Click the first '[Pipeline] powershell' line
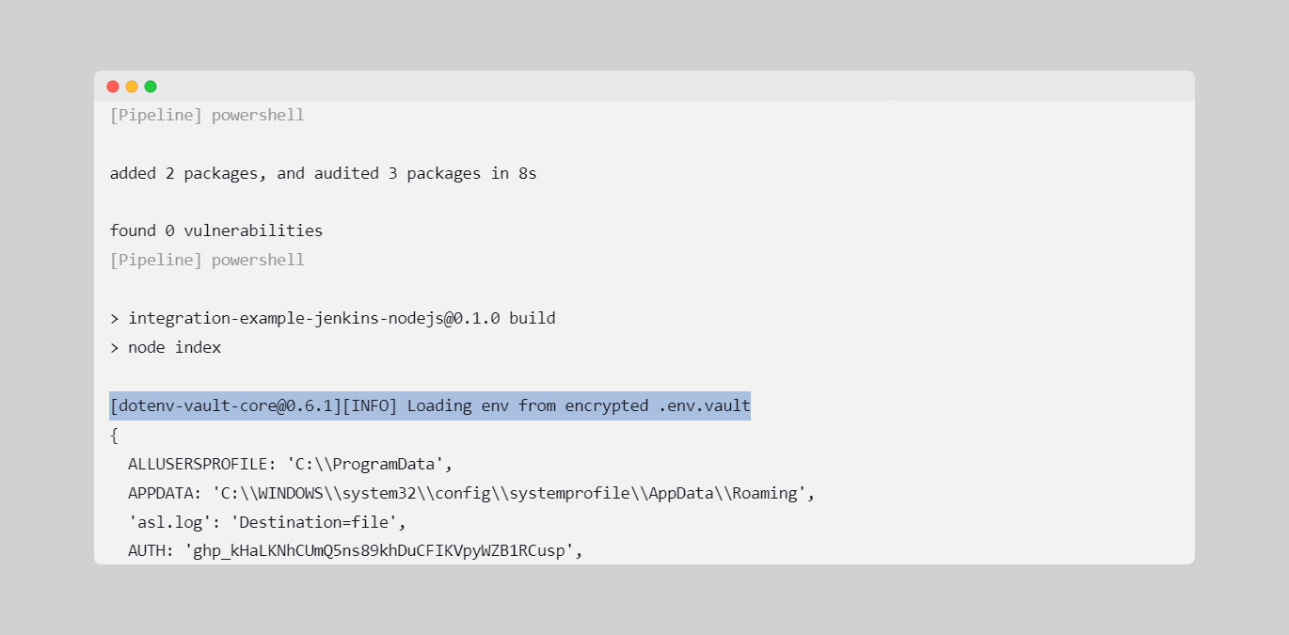The height and width of the screenshot is (635, 1289). point(207,116)
